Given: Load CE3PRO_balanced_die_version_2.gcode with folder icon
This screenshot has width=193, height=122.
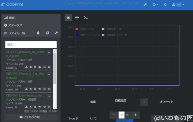Looking at the screenshot, I should (x=40, y=67).
